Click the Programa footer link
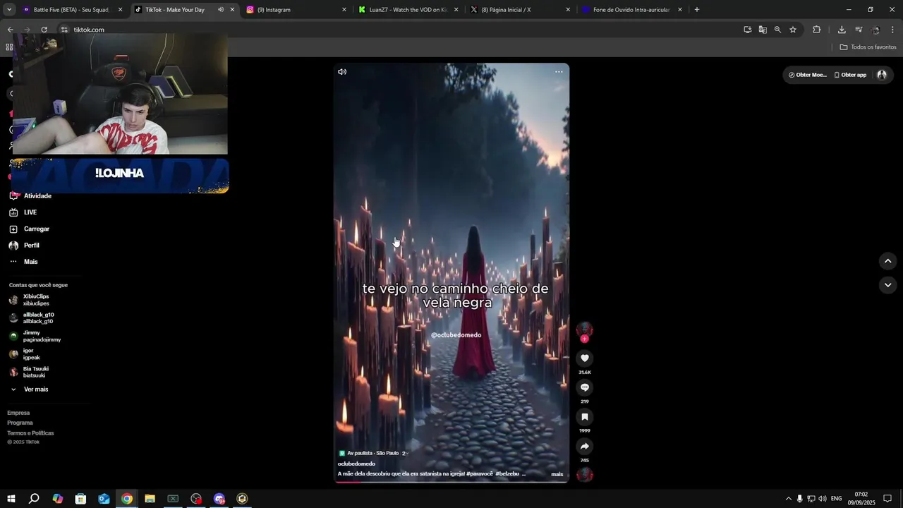This screenshot has width=903, height=508. [x=20, y=423]
